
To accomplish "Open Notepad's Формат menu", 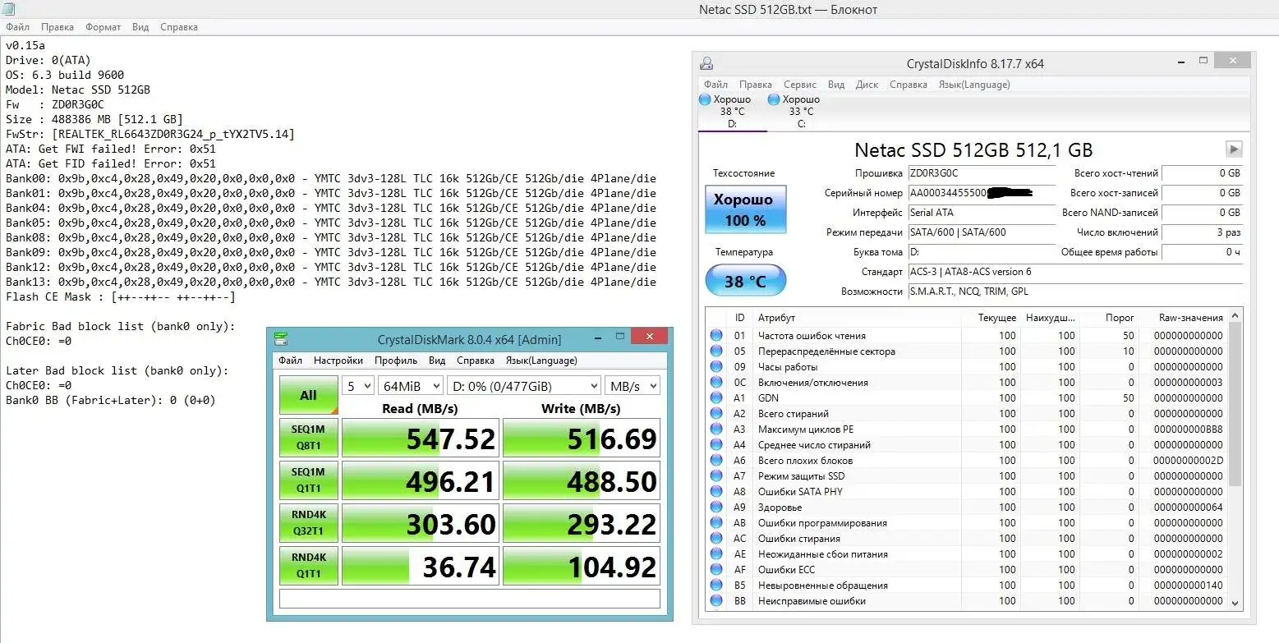I will click(103, 27).
